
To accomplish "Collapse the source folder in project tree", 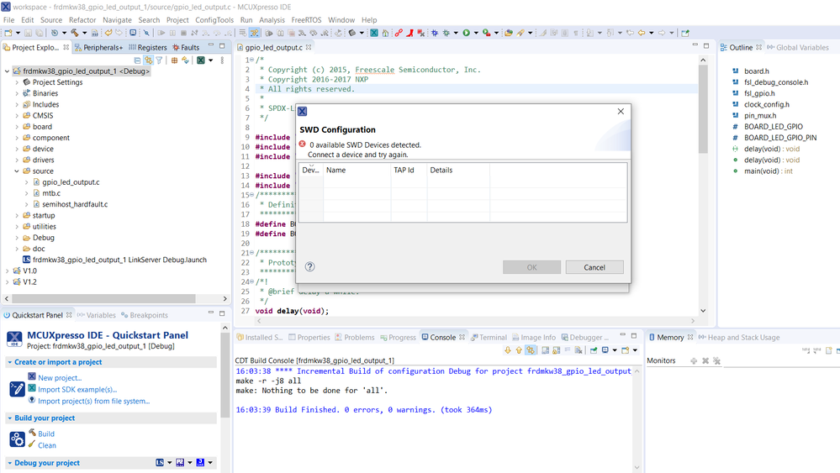I will (x=17, y=171).
